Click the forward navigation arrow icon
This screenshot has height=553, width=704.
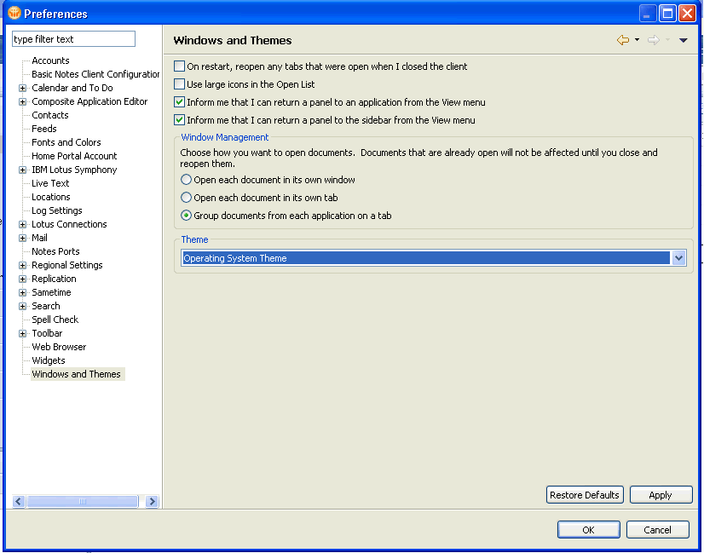653,40
